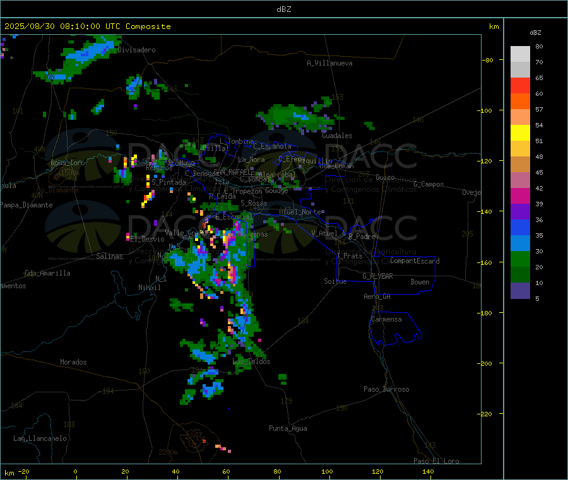Click the 0 km horizontal axis tick
Image resolution: width=568 pixels, height=480 pixels.
point(75,471)
